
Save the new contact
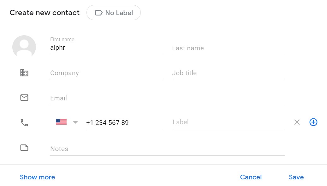tap(296, 177)
